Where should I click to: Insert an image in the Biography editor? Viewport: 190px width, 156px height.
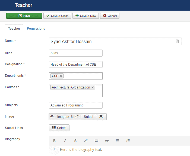click(x=96, y=141)
